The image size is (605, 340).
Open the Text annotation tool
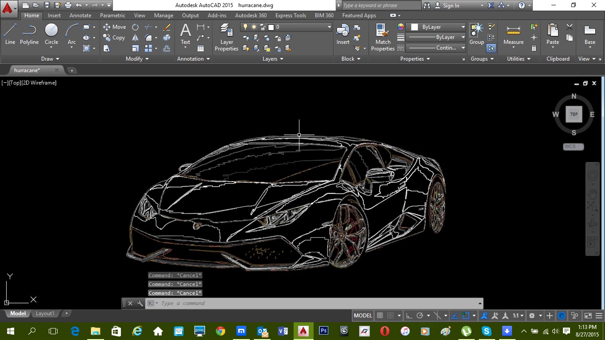(185, 35)
